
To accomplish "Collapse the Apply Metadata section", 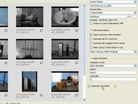I will [x=91, y=58].
